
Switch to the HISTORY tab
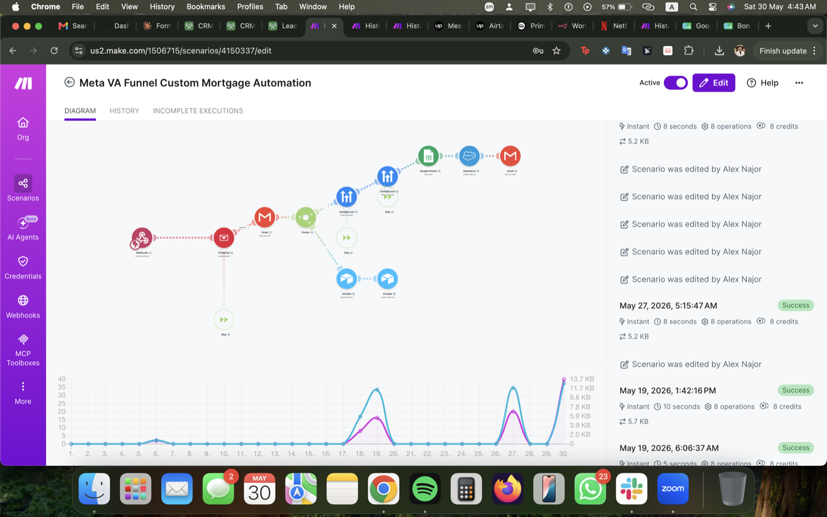(x=124, y=111)
